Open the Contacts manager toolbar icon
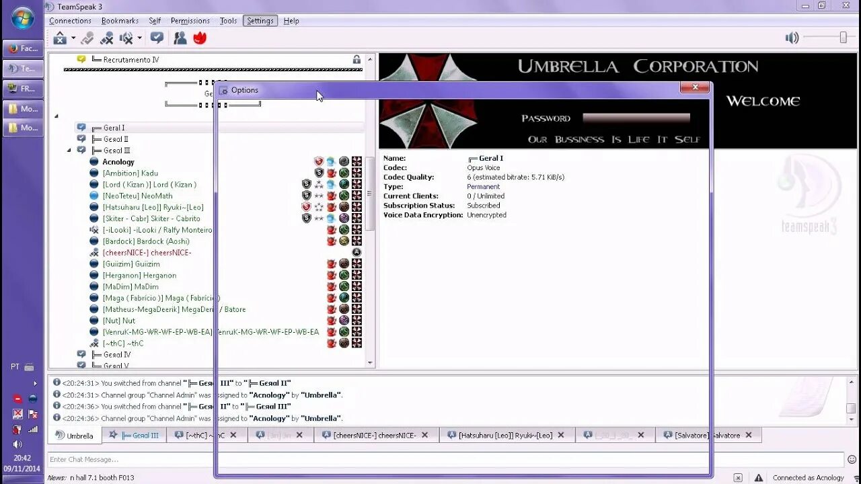The image size is (861, 484). tap(180, 38)
